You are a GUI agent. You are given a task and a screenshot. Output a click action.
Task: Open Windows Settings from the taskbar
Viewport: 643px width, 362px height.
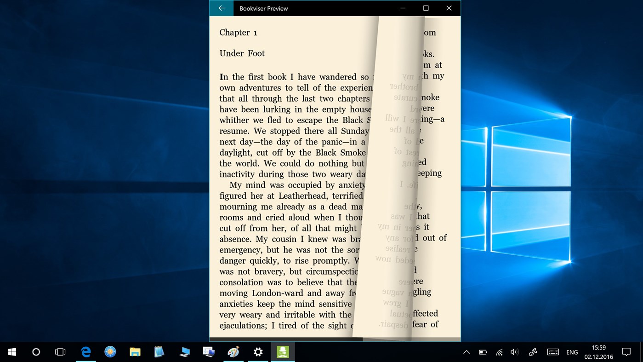coord(258,352)
